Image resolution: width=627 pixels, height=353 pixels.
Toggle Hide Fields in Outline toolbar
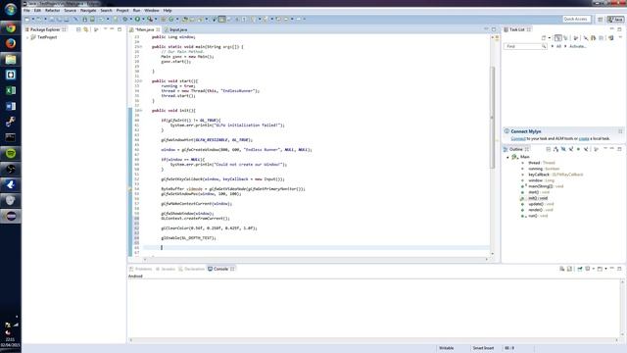(x=563, y=149)
